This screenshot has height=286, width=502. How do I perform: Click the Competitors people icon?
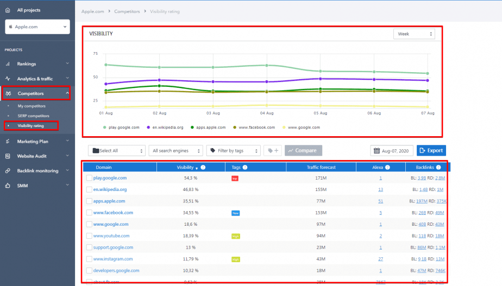pos(8,93)
